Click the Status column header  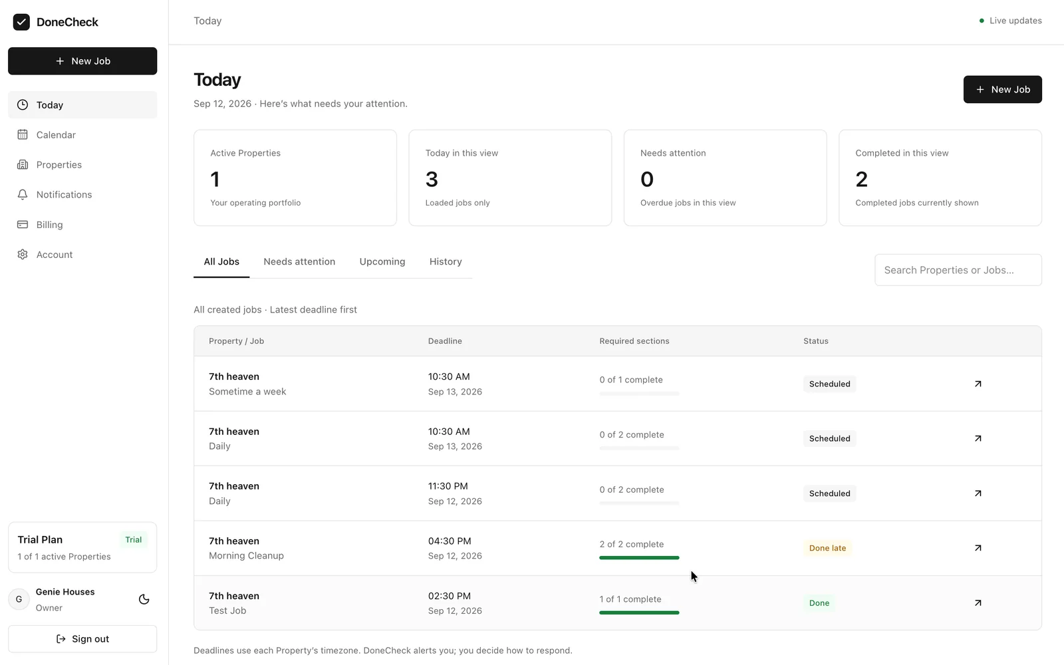pos(816,341)
